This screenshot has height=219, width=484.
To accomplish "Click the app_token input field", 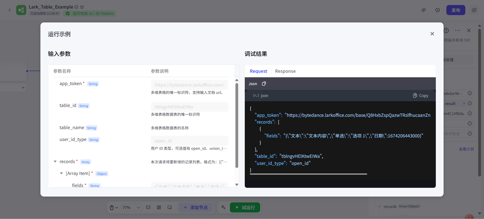I will (x=190, y=85).
